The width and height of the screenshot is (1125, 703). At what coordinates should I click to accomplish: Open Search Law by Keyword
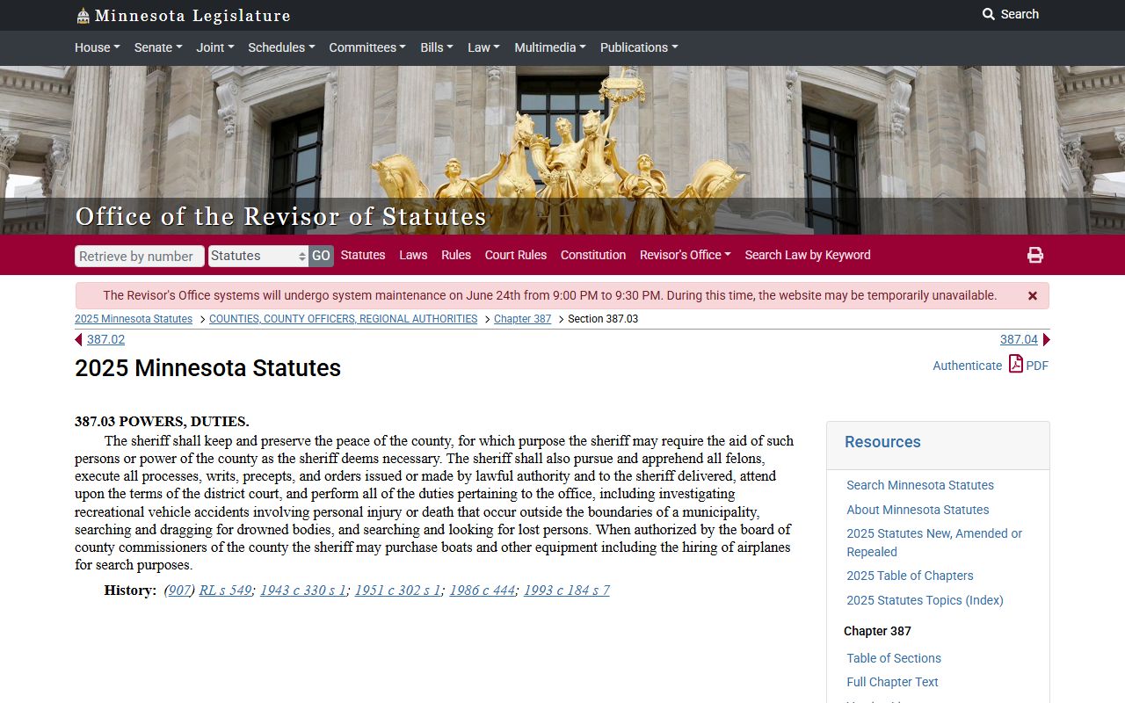tap(808, 255)
